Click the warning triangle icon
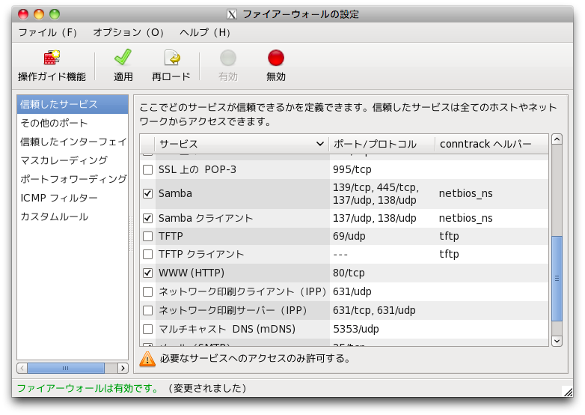The width and height of the screenshot is (585, 415). [148, 359]
